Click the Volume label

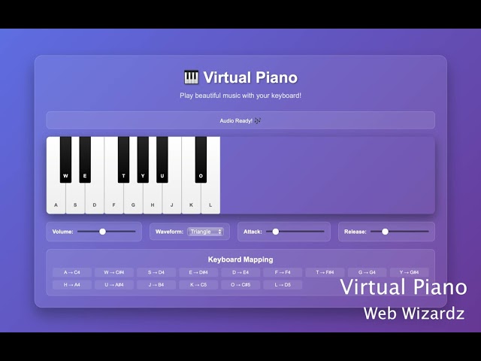[63, 232]
